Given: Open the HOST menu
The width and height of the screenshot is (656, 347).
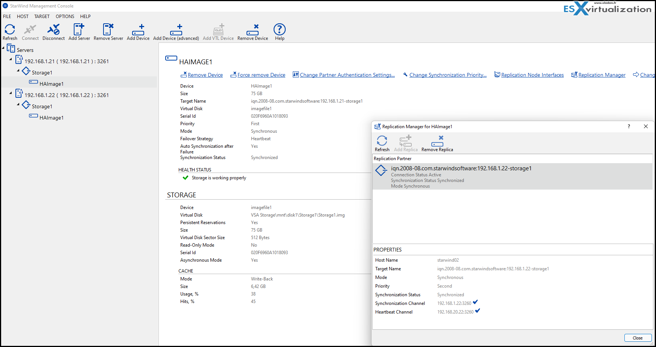Looking at the screenshot, I should [23, 17].
